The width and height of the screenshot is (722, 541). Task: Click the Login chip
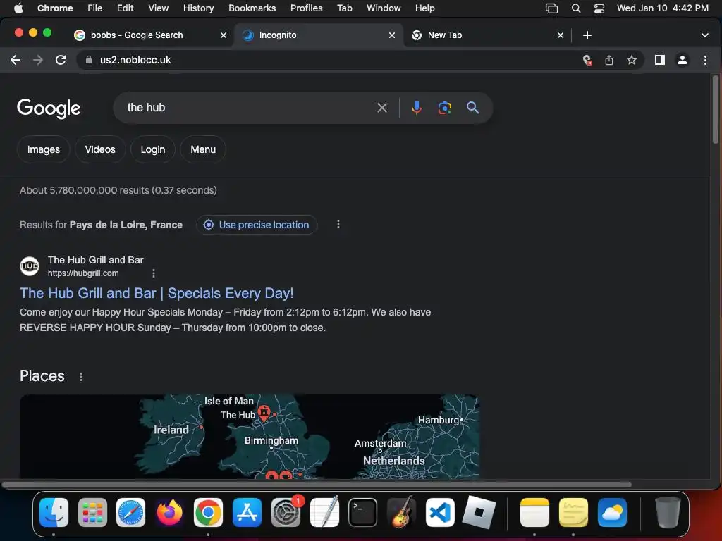click(153, 149)
